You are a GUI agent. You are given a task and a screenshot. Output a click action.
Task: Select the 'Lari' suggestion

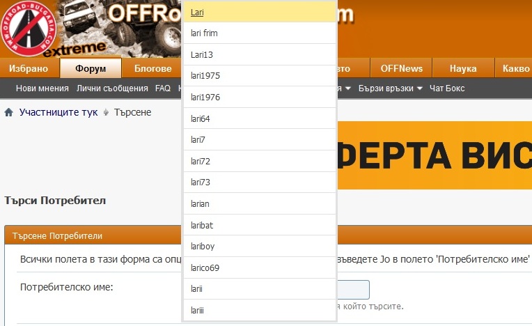[260, 13]
